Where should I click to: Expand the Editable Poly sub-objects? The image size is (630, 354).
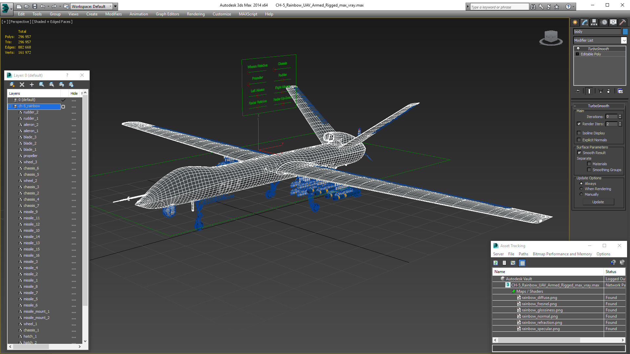pos(577,54)
